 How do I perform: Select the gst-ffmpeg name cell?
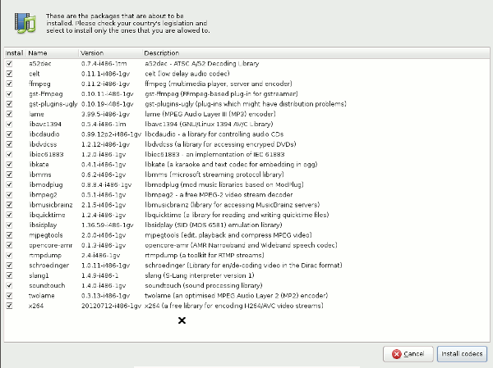[46, 94]
